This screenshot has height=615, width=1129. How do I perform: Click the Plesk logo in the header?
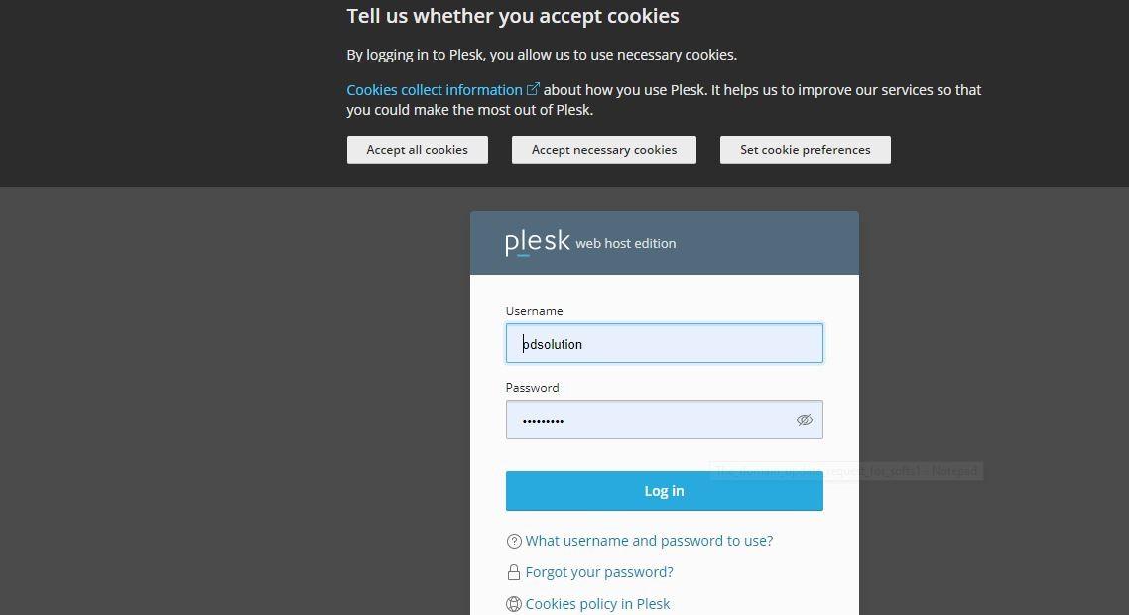point(537,242)
